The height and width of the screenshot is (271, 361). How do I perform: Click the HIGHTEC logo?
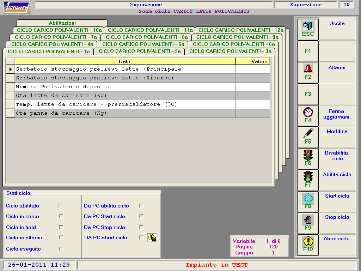pos(17,7)
